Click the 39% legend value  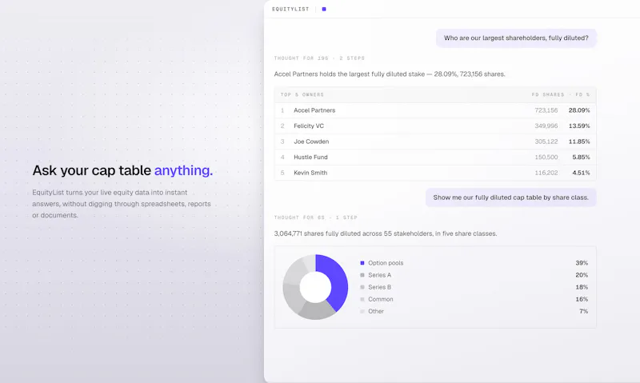(582, 263)
